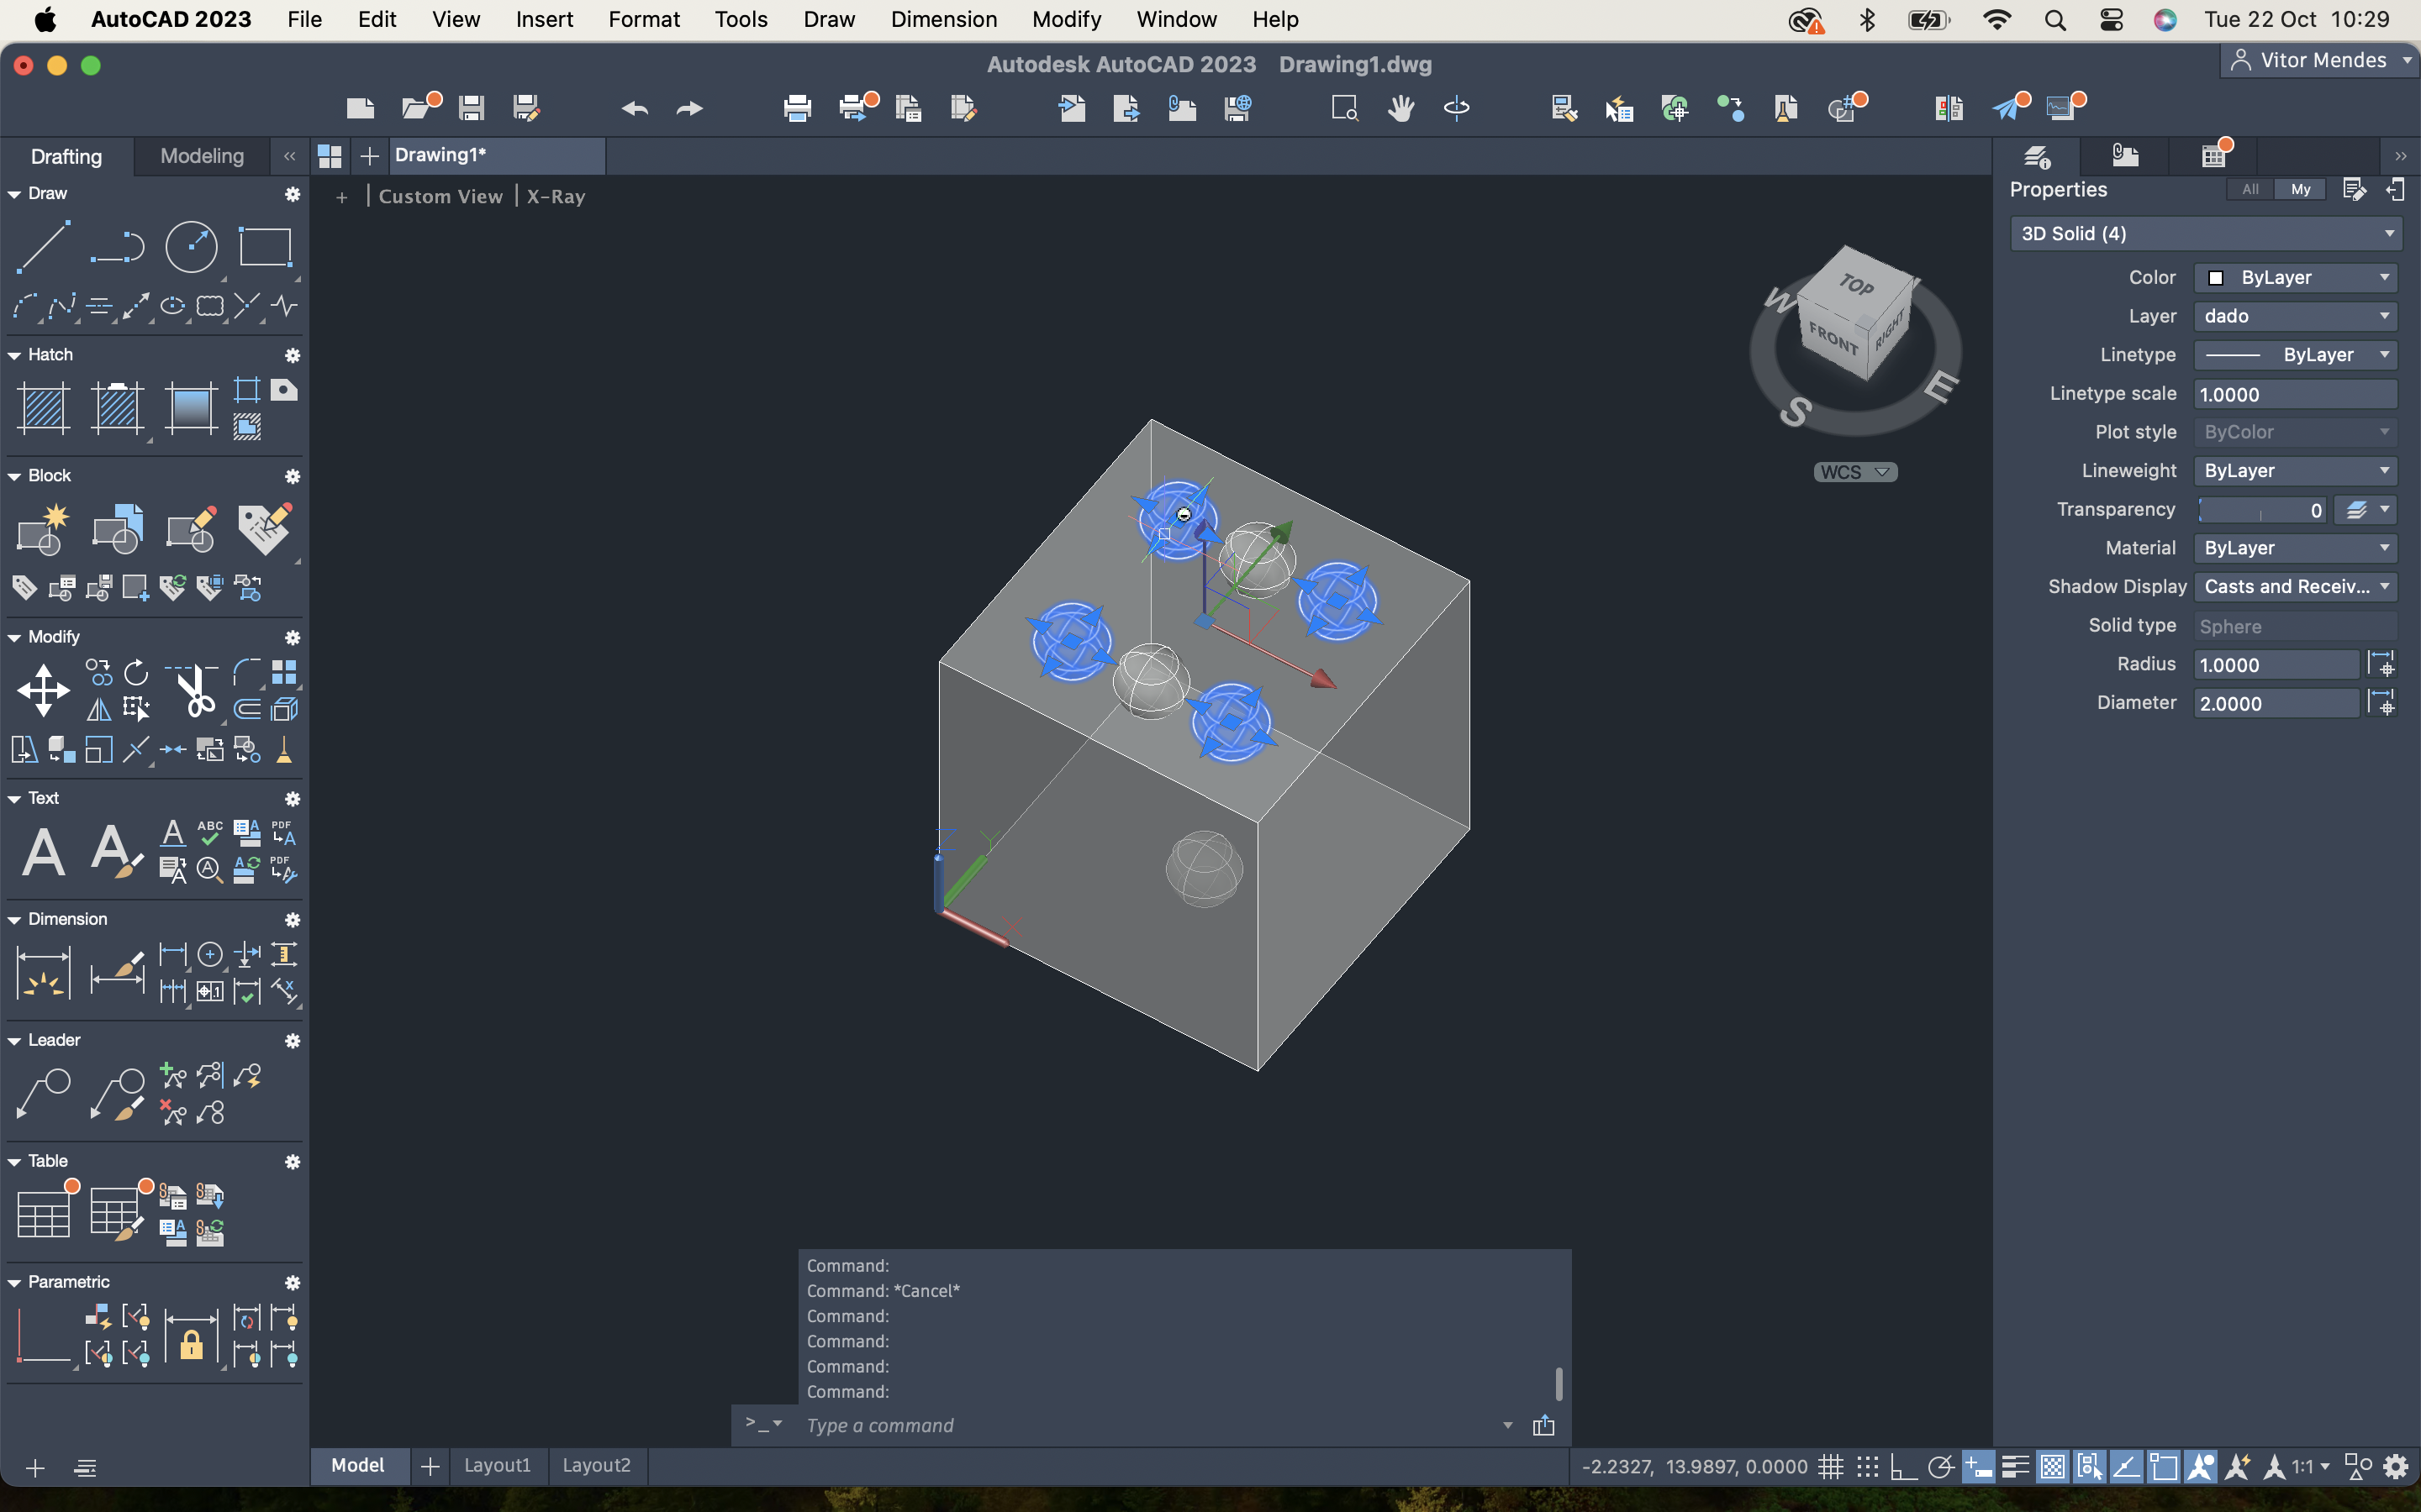
Task: Click the parametric lock constraint icon
Action: point(191,1338)
